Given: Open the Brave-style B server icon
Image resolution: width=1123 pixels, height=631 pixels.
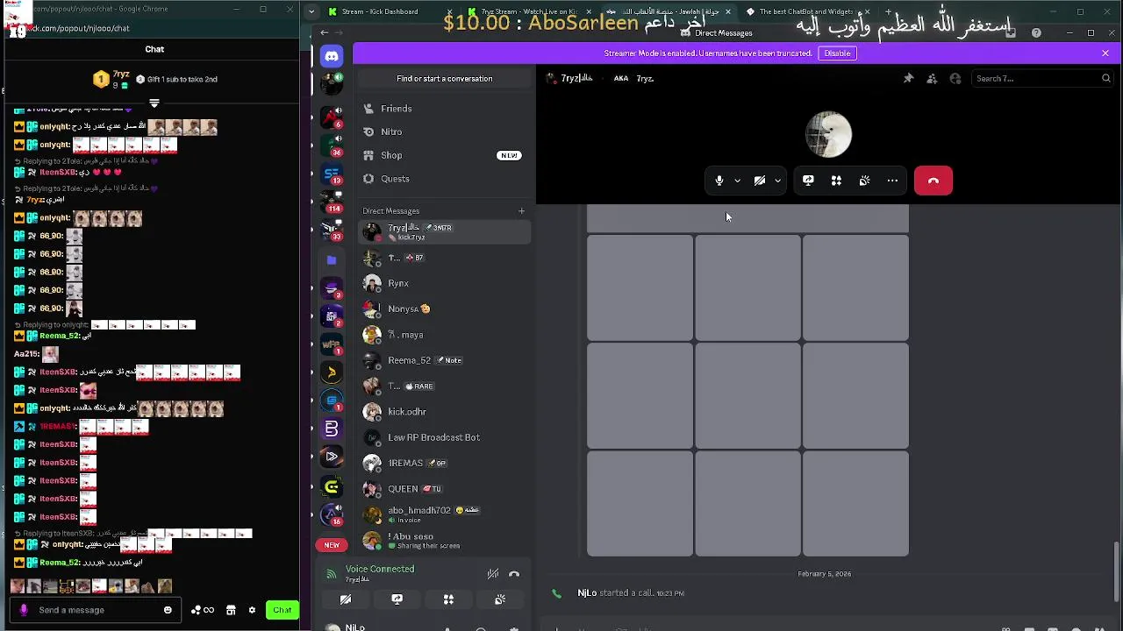Looking at the screenshot, I should coord(331,429).
